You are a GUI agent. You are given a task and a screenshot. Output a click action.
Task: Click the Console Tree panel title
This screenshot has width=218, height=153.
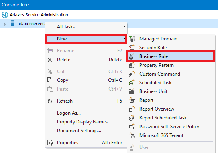pos(15,5)
